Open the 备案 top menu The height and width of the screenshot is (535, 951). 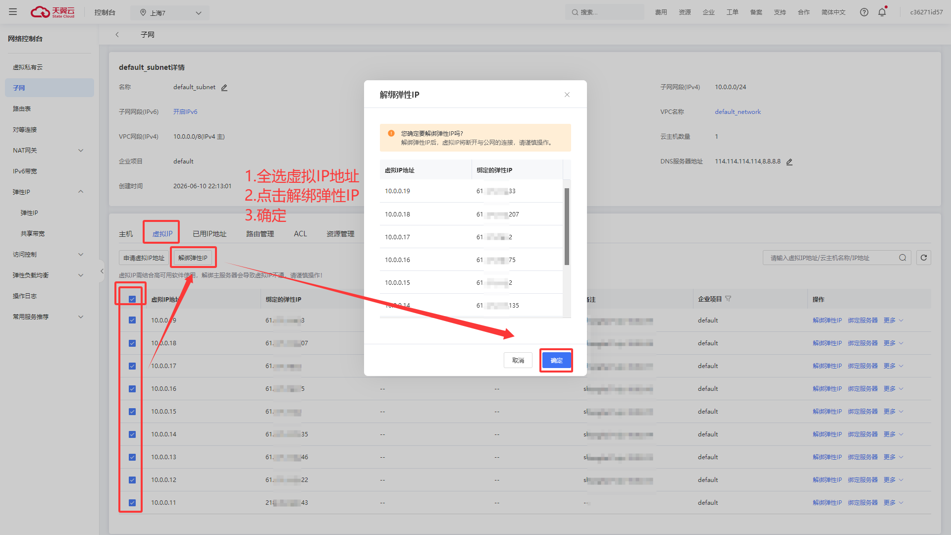click(756, 12)
